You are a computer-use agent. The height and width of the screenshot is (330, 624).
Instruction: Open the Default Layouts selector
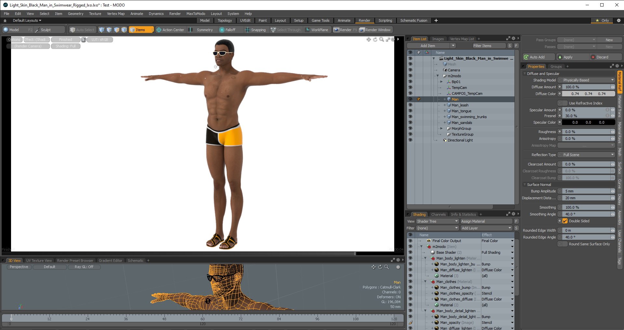27,20
